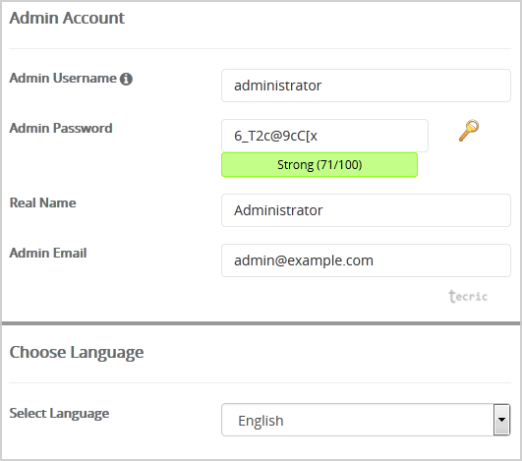Click the Admin Username label
This screenshot has width=522, height=461.
[63, 79]
